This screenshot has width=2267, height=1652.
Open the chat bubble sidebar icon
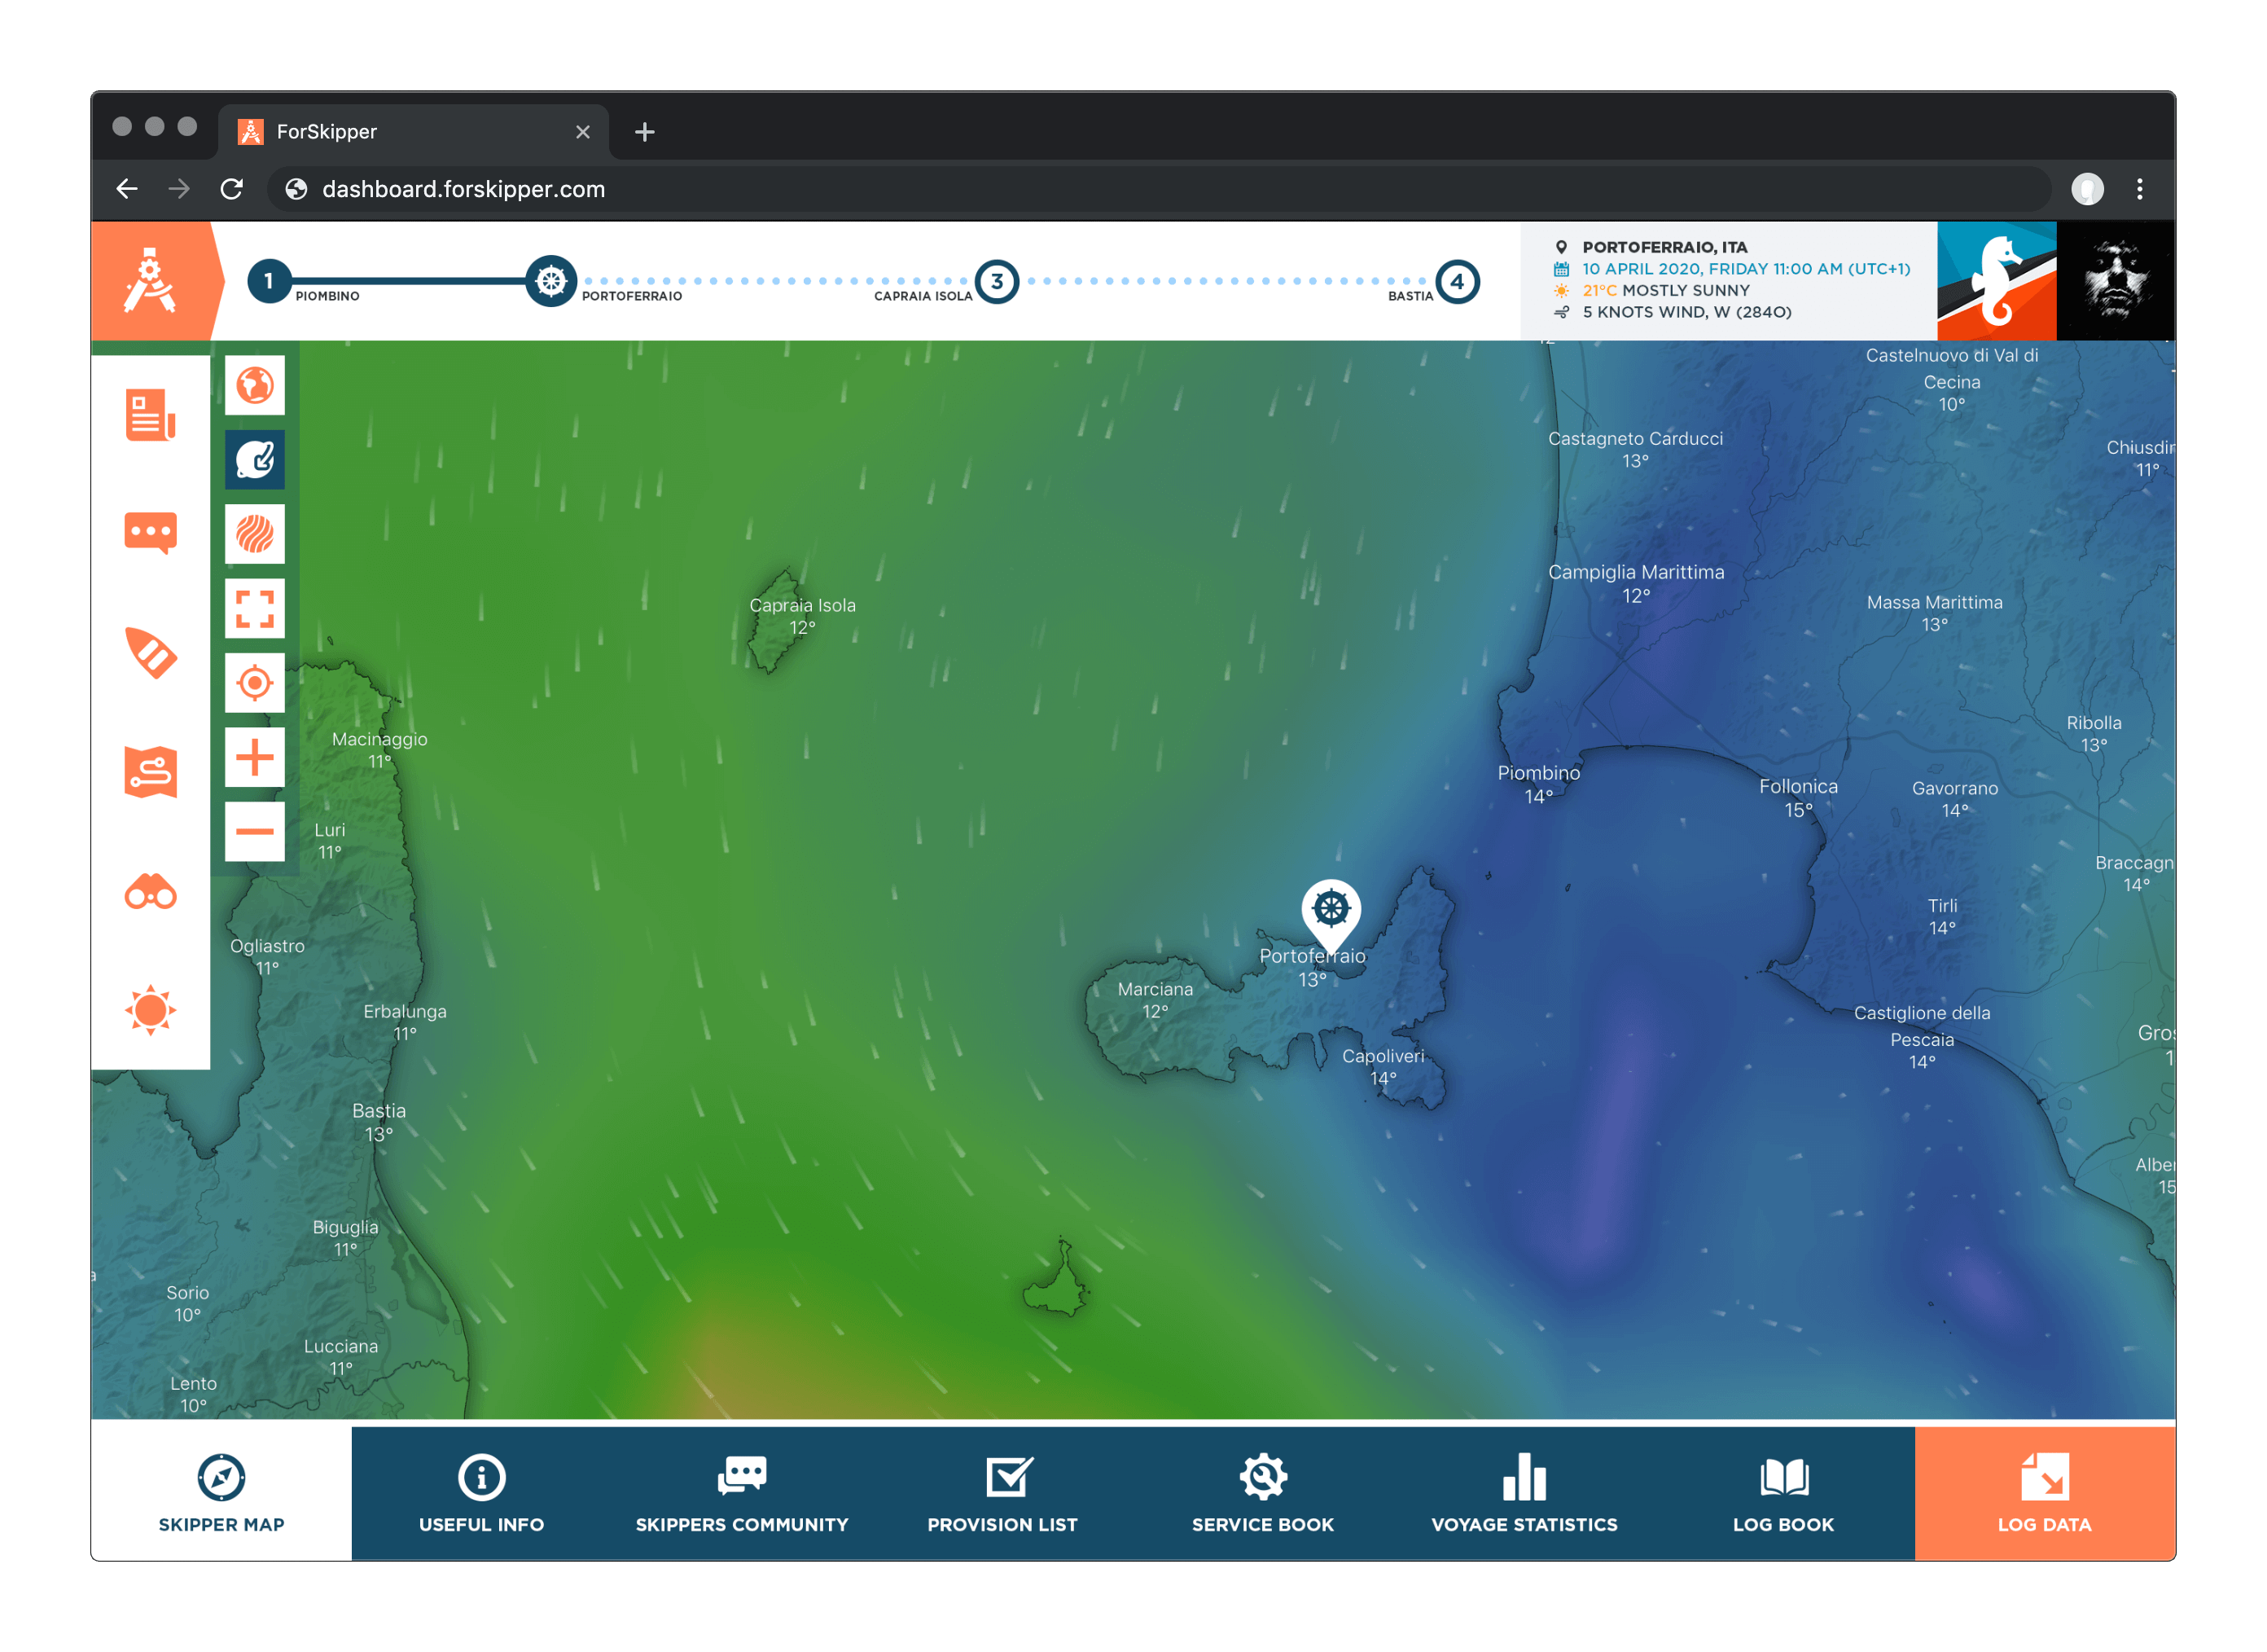point(150,532)
